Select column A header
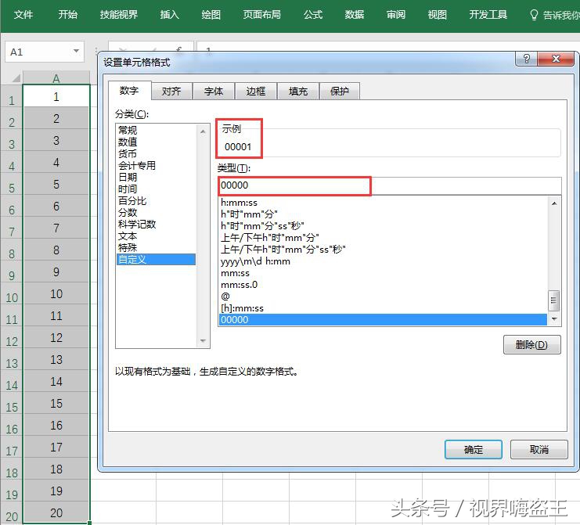The height and width of the screenshot is (525, 580). pyautogui.click(x=56, y=78)
